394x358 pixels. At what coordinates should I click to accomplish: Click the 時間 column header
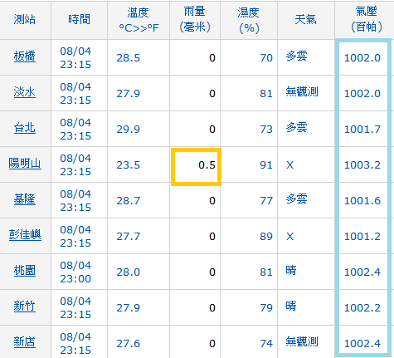pyautogui.click(x=80, y=19)
